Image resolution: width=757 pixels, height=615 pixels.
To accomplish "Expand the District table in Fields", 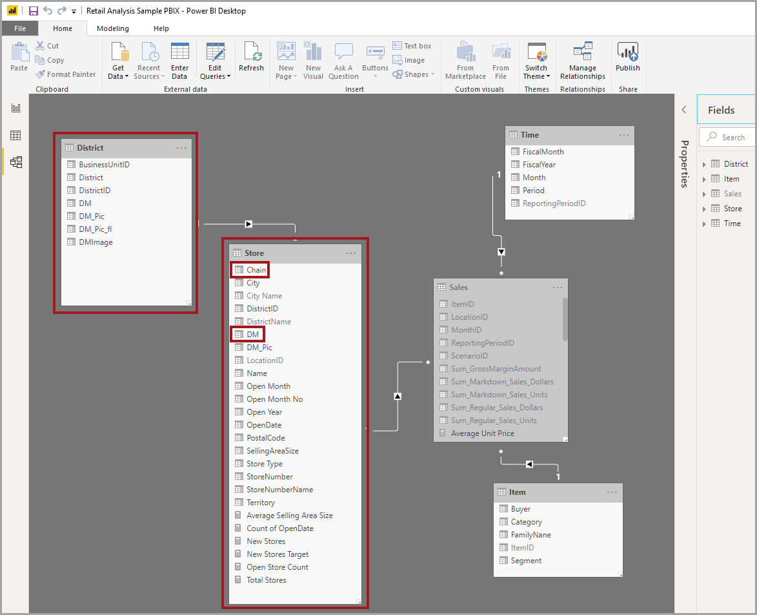I will click(704, 164).
